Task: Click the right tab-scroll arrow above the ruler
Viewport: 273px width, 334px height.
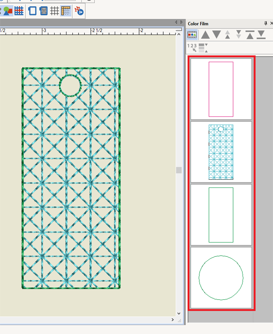Action: point(181,22)
